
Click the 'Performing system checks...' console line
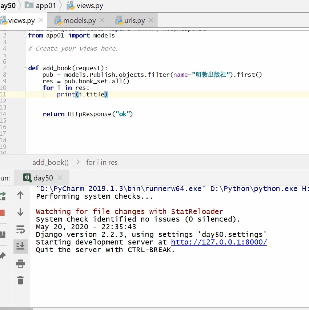tap(95, 196)
